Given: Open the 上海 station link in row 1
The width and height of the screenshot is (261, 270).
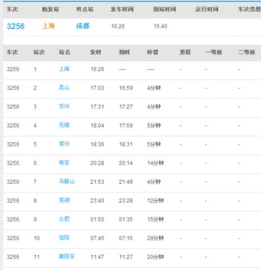Looking at the screenshot, I should click(x=64, y=69).
